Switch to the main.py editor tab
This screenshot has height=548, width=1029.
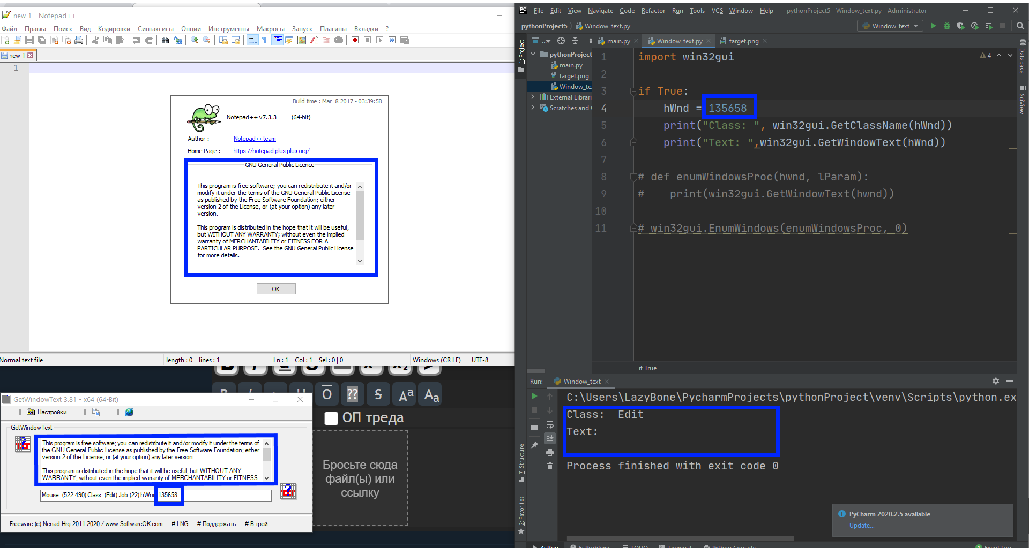617,41
